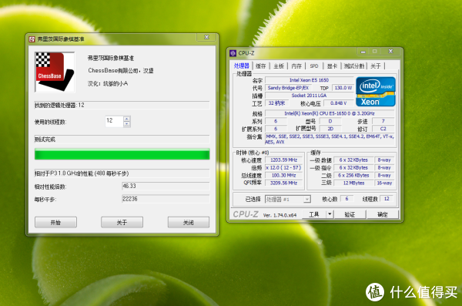Viewport: 462px width, 306px height.
Task: Click the 测试完成 status field
Action: [x=122, y=140]
